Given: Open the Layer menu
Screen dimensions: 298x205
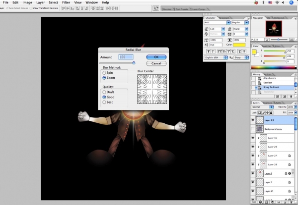Looking at the screenshot, I should [x=41, y=2].
